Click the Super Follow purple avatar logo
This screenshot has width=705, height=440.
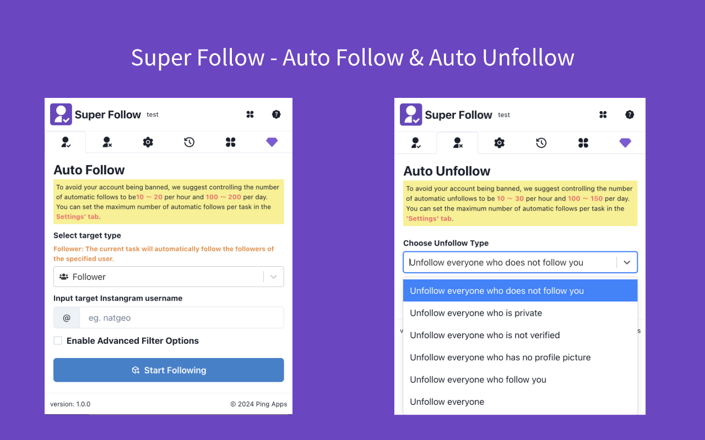click(61, 114)
